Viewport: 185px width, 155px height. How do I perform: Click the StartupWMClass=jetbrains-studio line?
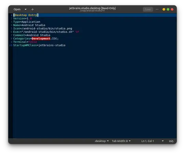click(39, 45)
